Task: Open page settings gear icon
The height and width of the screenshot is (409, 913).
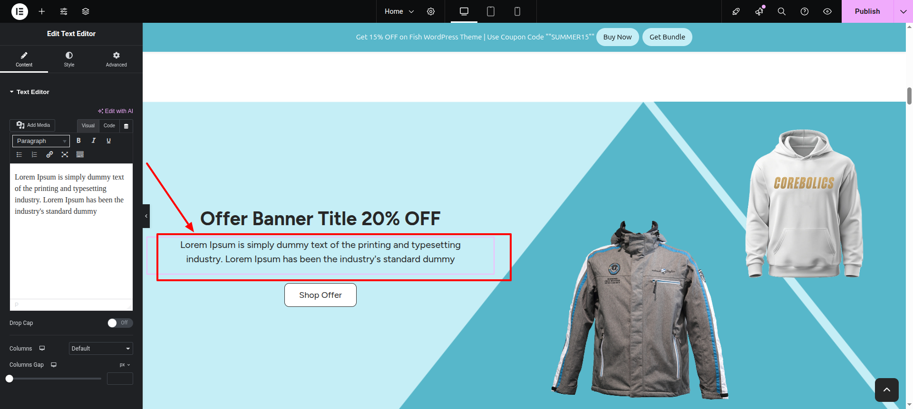Action: click(431, 11)
